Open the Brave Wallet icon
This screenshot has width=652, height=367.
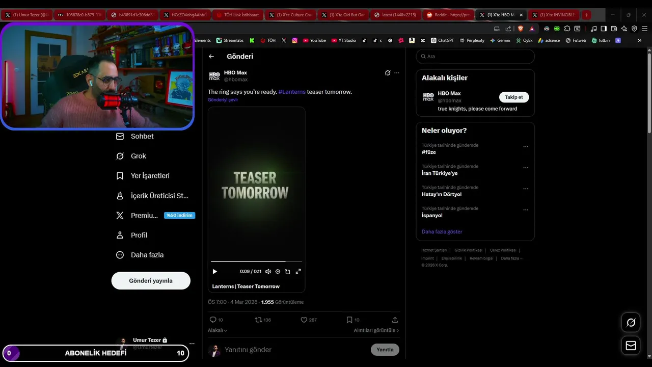(614, 29)
